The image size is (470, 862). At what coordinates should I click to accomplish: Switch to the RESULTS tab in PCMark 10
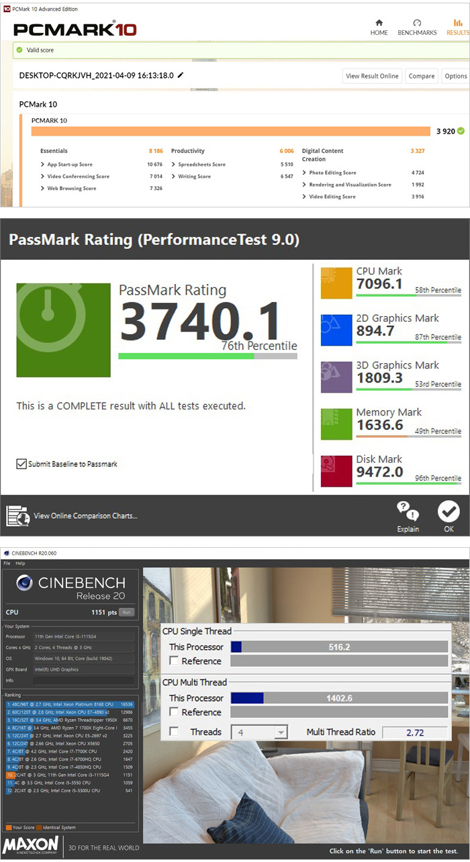[x=458, y=28]
